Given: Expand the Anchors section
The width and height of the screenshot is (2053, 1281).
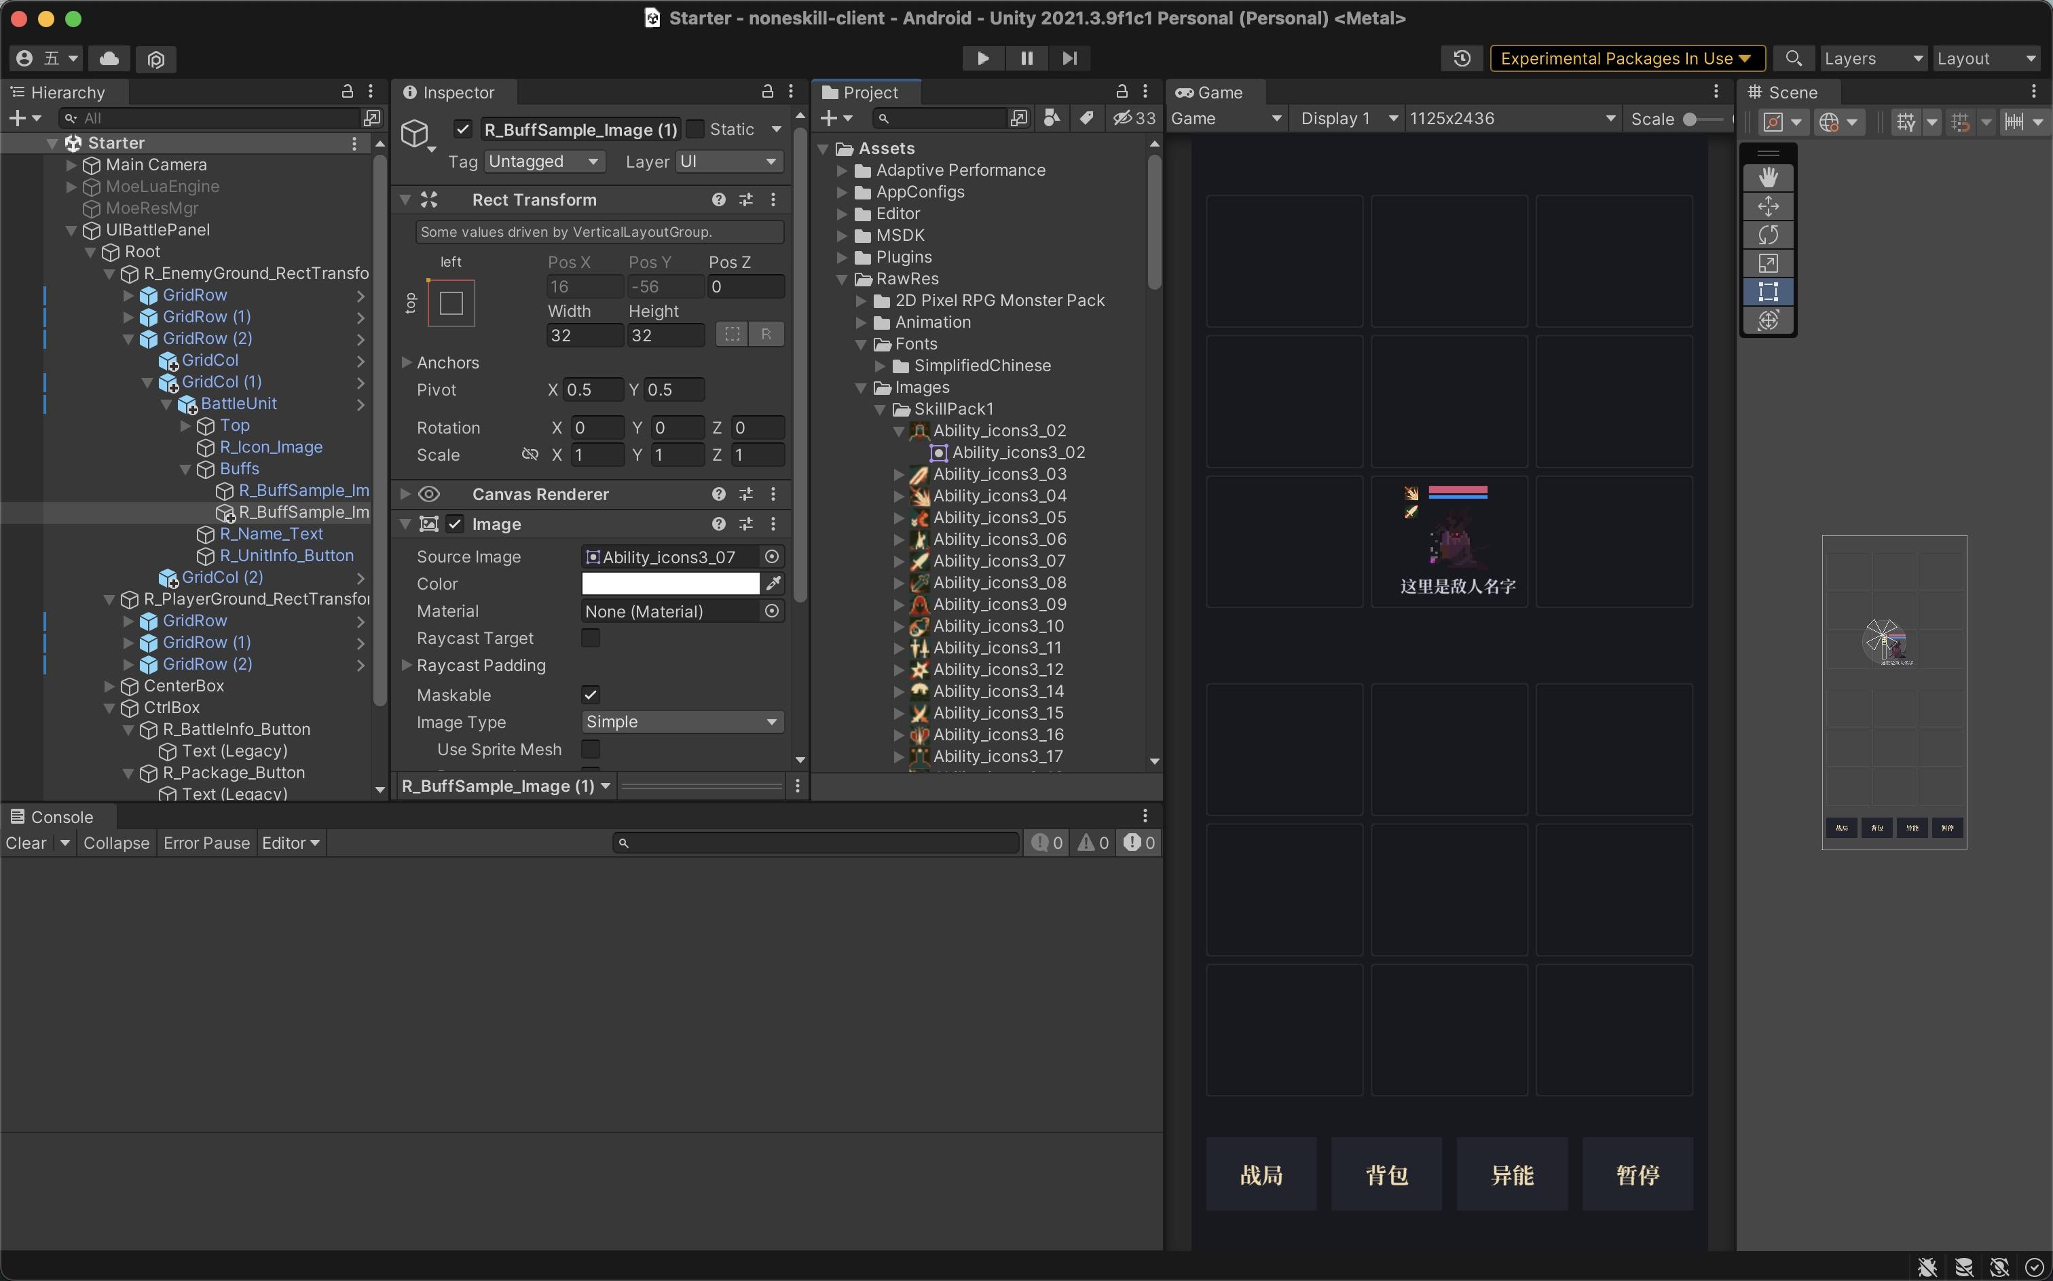Looking at the screenshot, I should [x=406, y=362].
